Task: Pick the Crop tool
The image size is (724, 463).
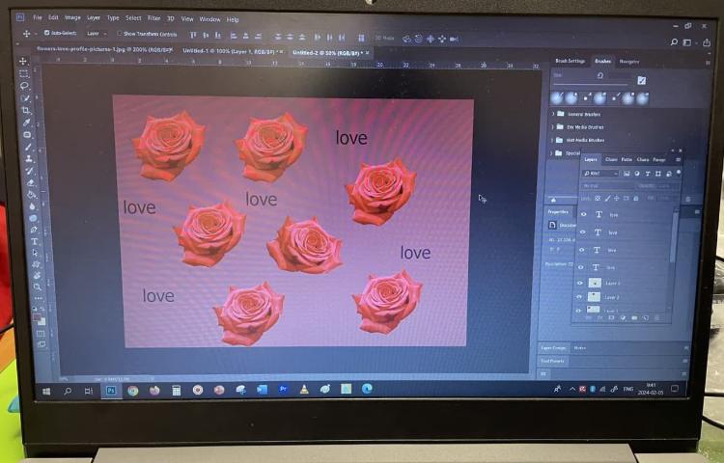Action: (x=25, y=110)
